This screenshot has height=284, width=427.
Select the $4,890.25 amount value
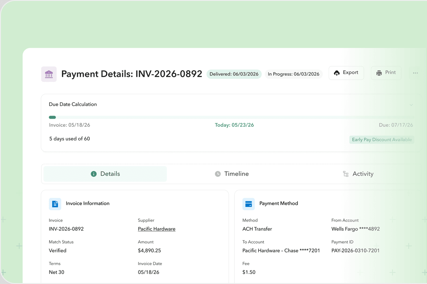[149, 251]
